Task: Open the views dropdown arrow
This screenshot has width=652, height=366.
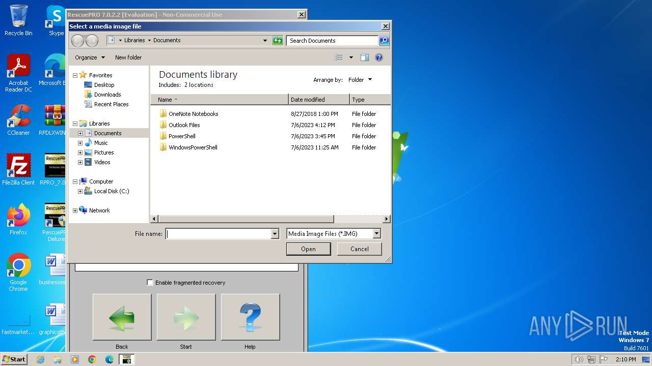Action: pyautogui.click(x=351, y=57)
